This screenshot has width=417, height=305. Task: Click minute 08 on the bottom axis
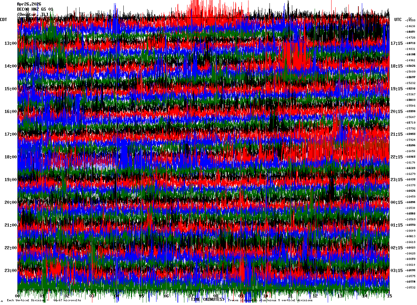(216, 296)
